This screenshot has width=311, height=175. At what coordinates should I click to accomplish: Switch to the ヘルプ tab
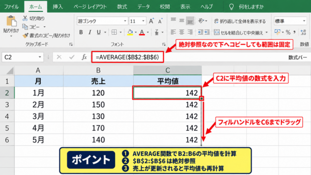pyautogui.click(x=207, y=6)
